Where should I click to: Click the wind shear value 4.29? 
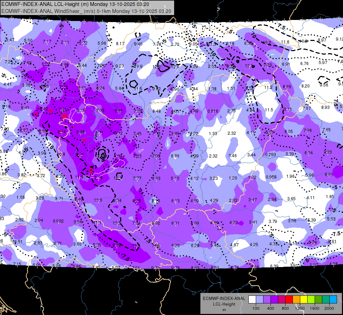[214, 200]
